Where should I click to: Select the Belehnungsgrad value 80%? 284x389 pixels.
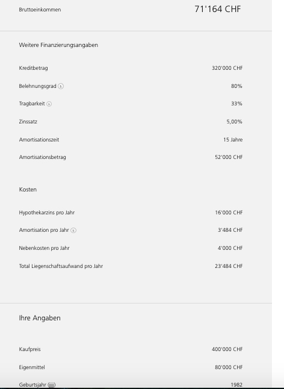(x=236, y=86)
